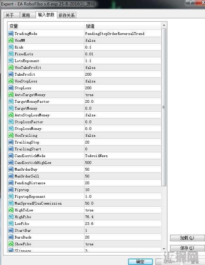
Task: Click the boolean icon beside HighToLow
Action: pyautogui.click(x=11, y=210)
